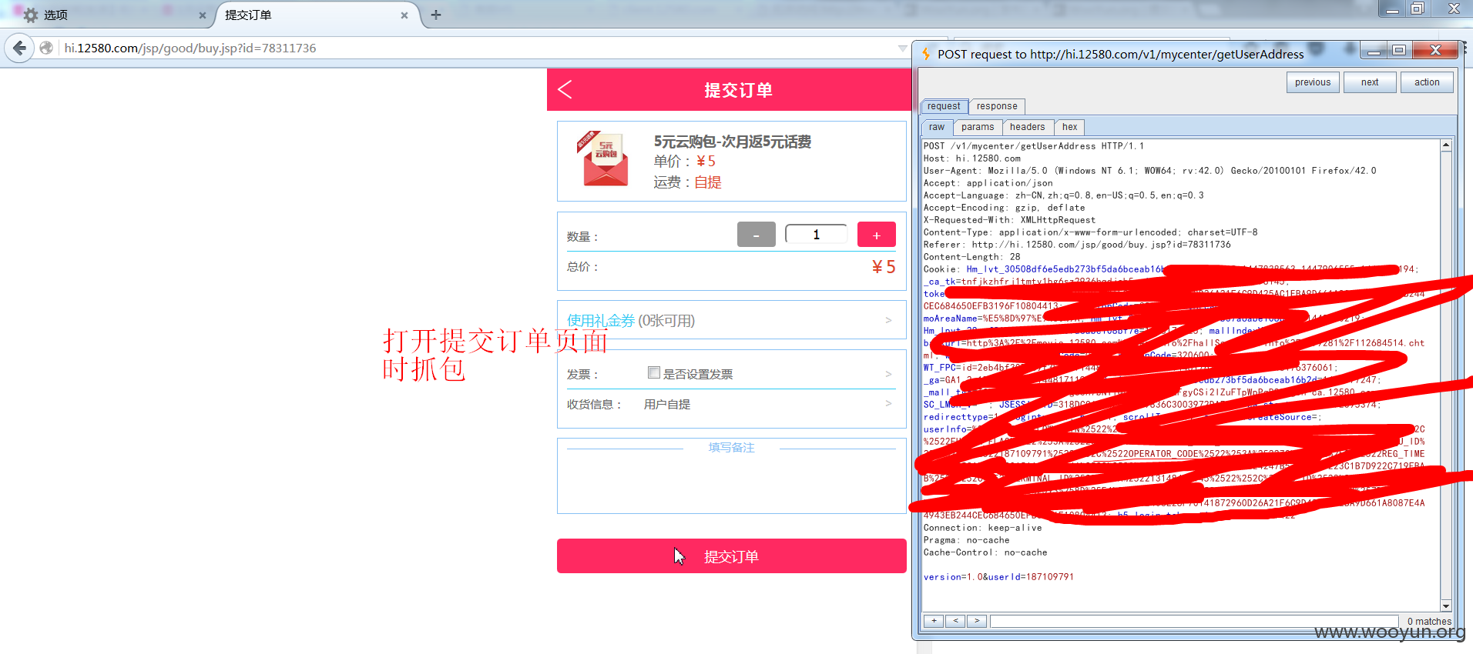Click the browser back arrow button
The height and width of the screenshot is (654, 1473).
tap(20, 48)
